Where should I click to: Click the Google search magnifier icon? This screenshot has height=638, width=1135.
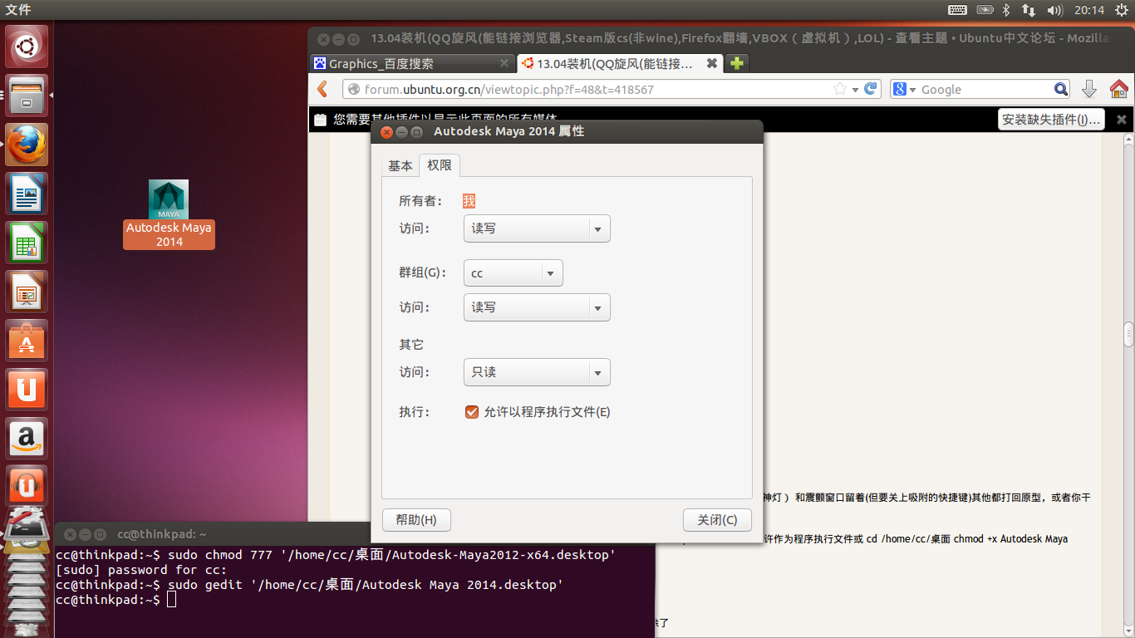1061,89
